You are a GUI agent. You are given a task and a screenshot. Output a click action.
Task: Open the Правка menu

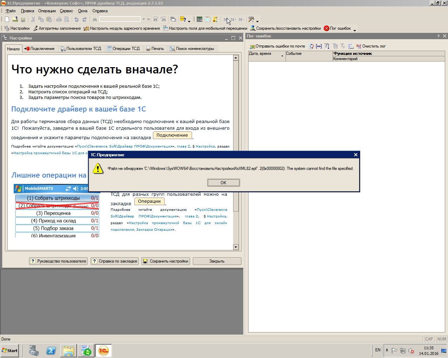pos(27,11)
